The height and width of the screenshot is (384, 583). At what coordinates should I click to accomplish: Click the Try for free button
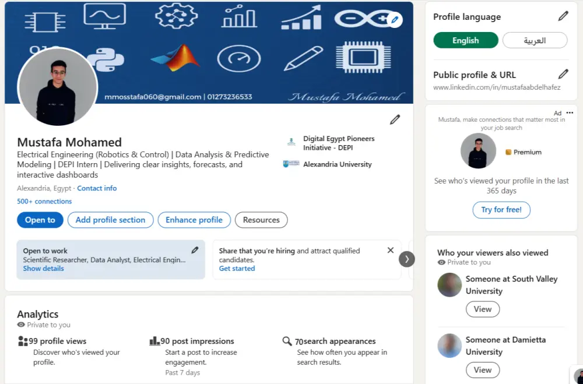coord(501,210)
